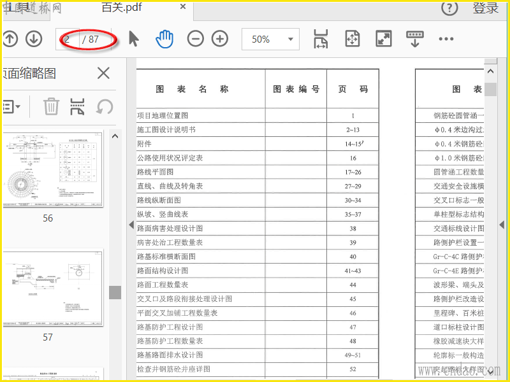Screen dimensions: 510x382
Task: Go to previous page with up arrow
Action: coord(10,39)
